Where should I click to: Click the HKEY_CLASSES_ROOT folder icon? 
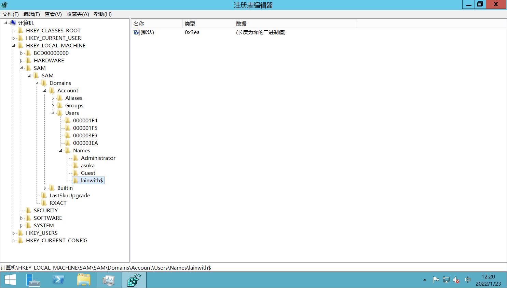21,30
